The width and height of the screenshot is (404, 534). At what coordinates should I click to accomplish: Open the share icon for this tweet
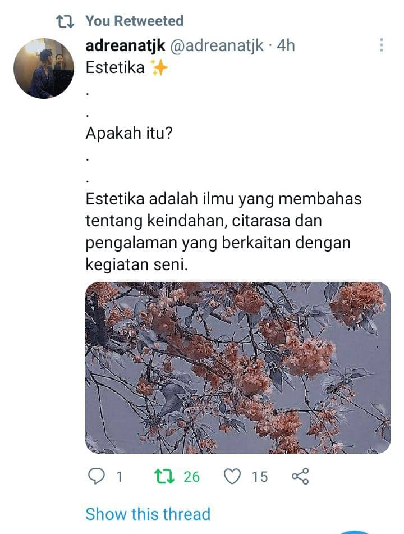pos(300,476)
